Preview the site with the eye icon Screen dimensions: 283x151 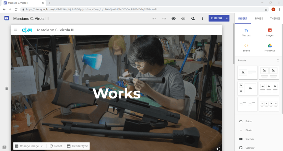click(x=174, y=19)
